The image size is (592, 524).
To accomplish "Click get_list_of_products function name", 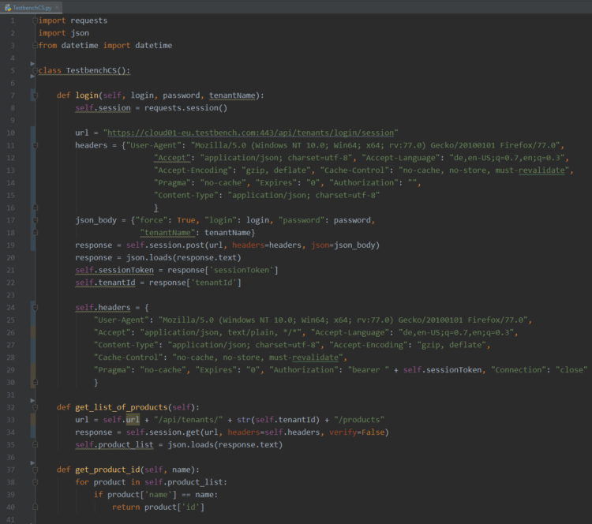I will click(122, 407).
